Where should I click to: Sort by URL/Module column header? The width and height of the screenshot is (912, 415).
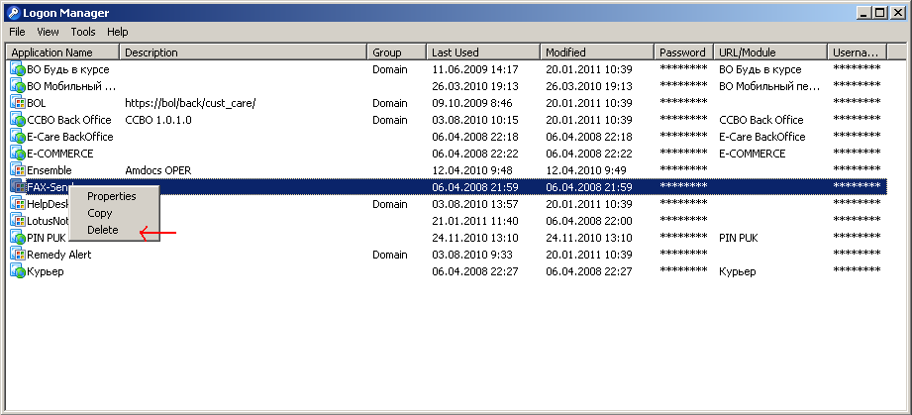coord(770,52)
